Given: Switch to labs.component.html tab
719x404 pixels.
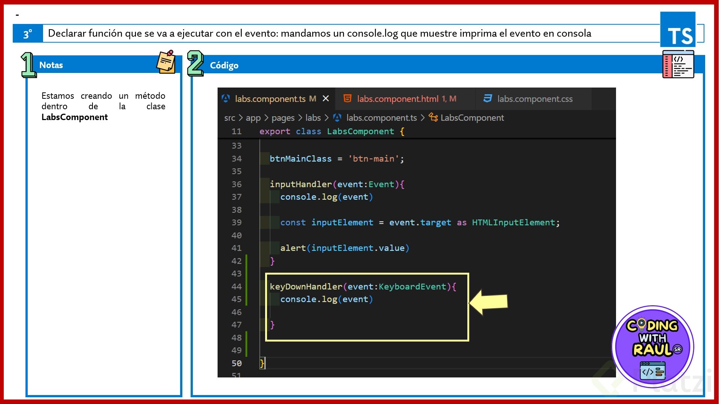Looking at the screenshot, I should coord(397,99).
